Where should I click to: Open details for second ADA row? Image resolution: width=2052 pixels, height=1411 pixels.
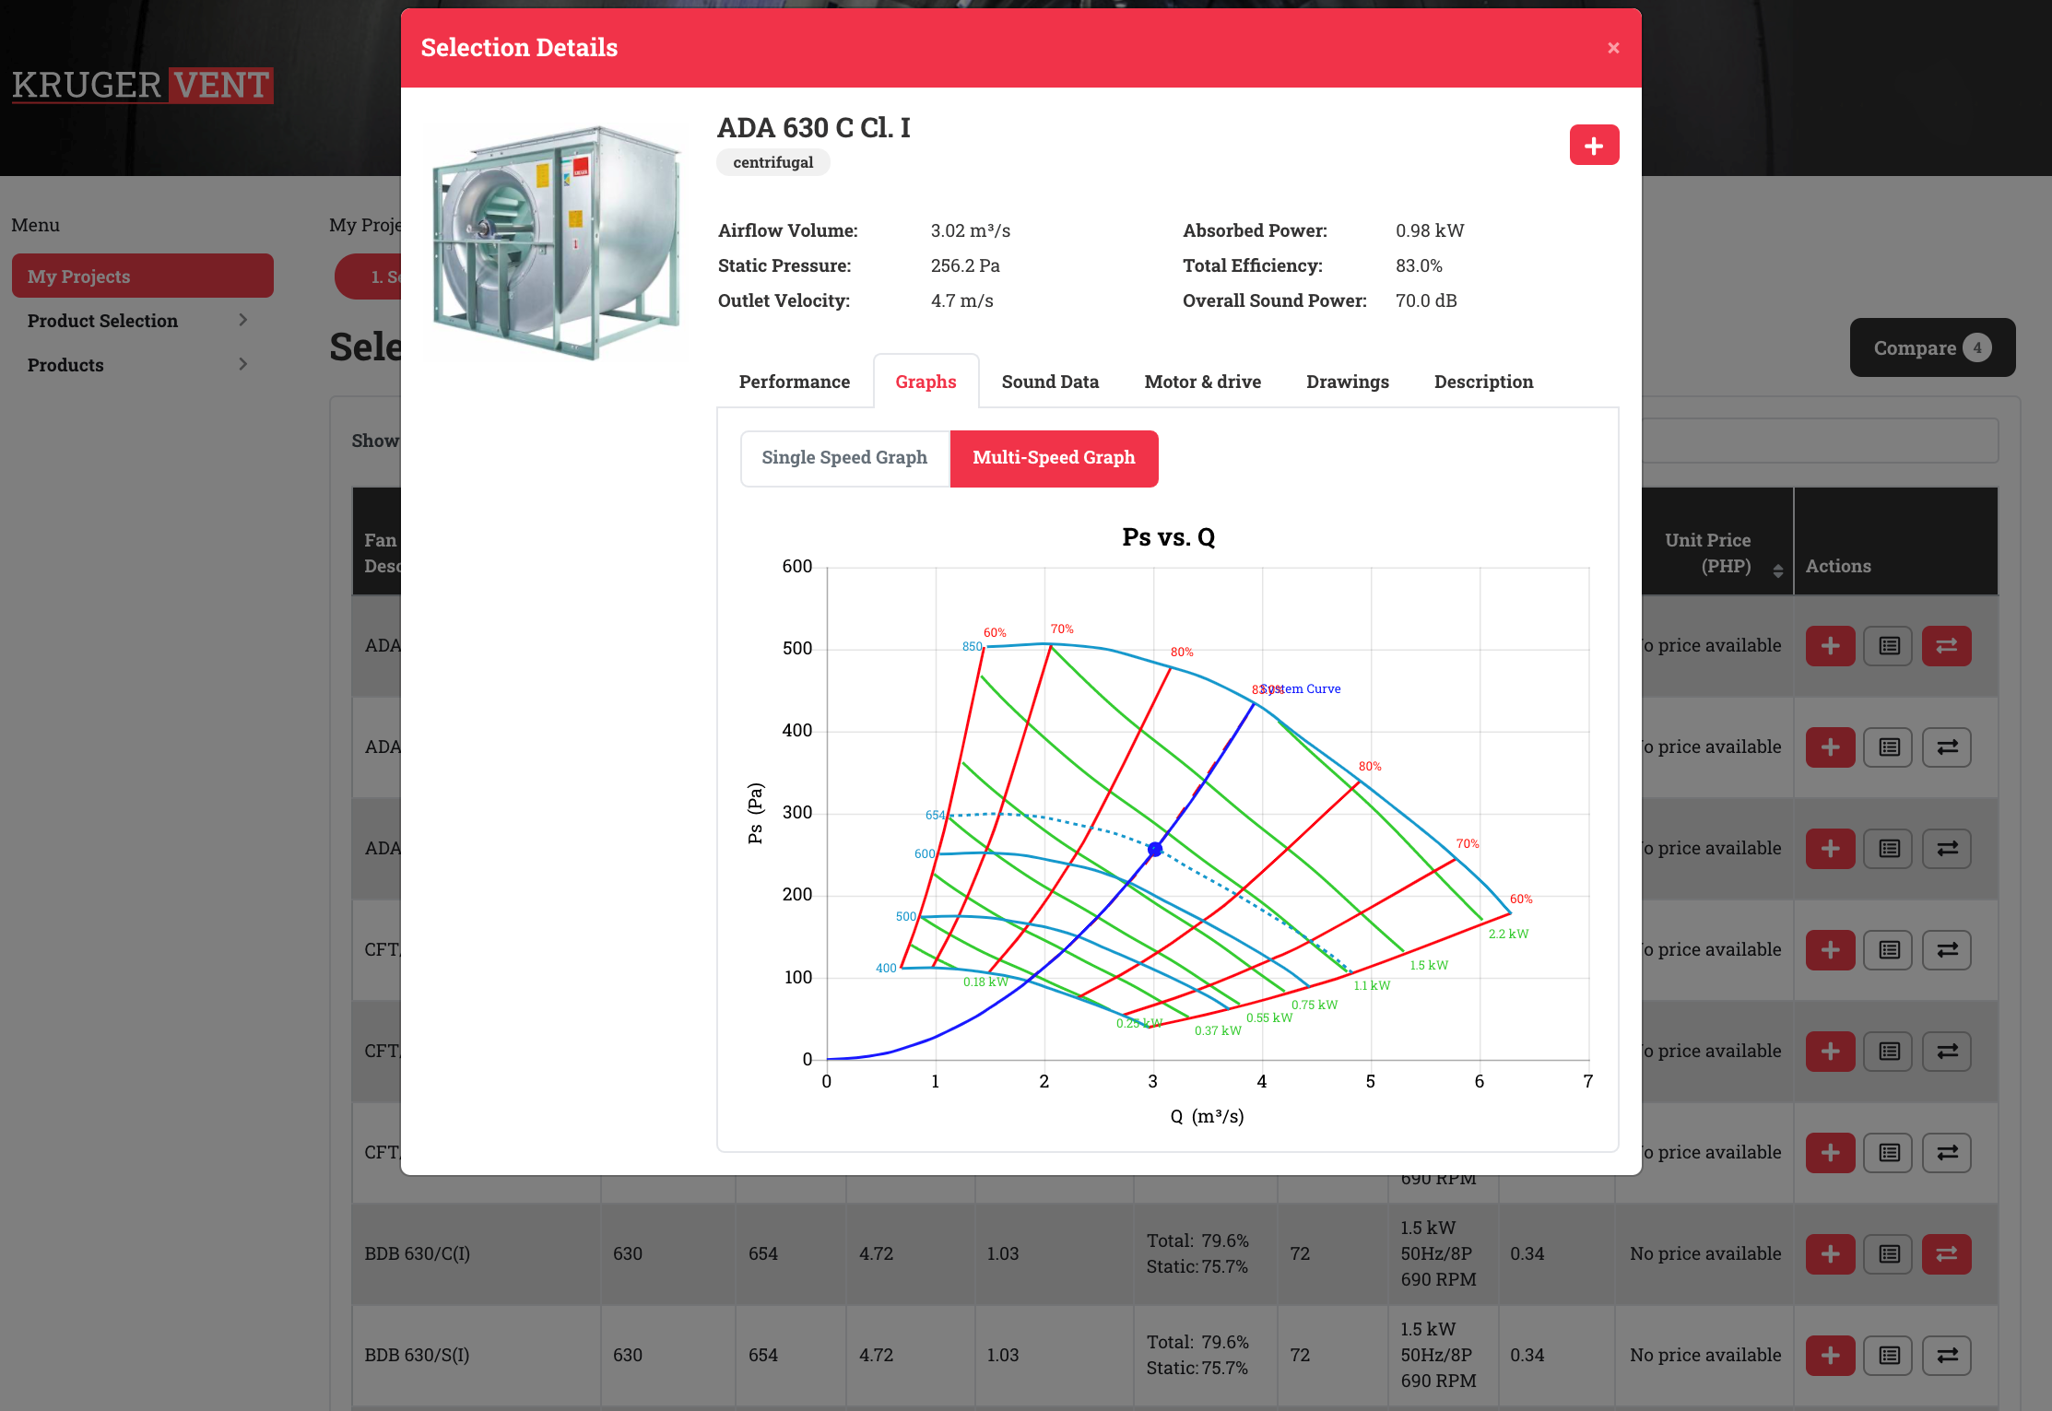point(1889,747)
